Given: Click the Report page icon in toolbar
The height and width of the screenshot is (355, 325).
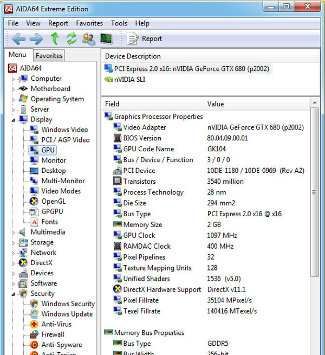Looking at the screenshot, I should [x=133, y=38].
